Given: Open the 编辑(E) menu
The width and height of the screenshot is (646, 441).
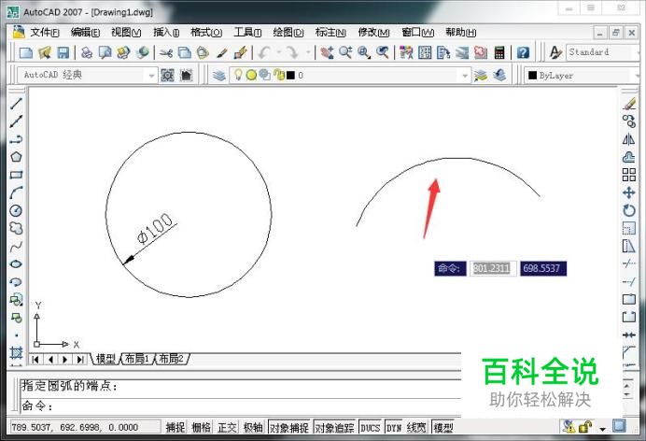Looking at the screenshot, I should coord(85,32).
